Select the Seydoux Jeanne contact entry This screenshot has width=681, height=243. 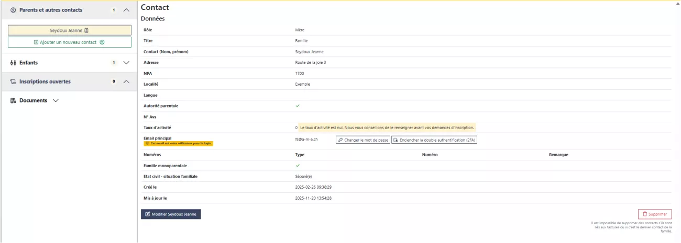[x=69, y=30]
